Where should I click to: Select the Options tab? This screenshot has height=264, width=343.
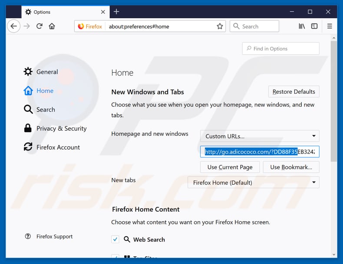pos(65,12)
